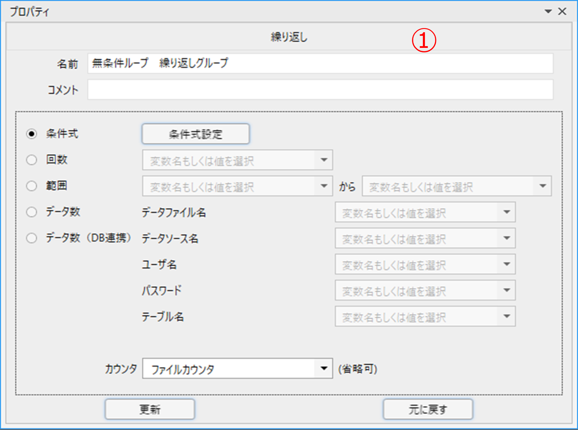Expand the ユーザ名 combo box
This screenshot has width=578, height=430.
507,264
